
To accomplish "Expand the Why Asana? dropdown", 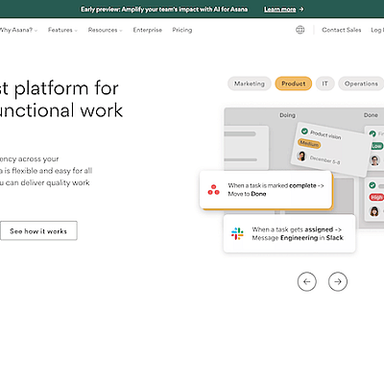I will (x=18, y=30).
